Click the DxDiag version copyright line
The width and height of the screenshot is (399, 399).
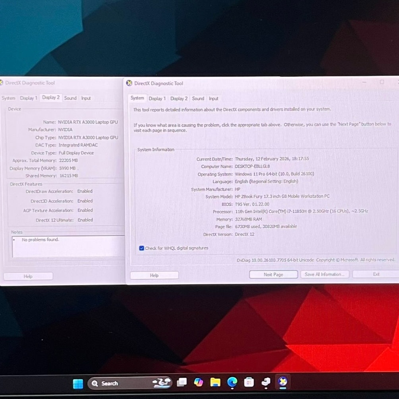tap(316, 260)
